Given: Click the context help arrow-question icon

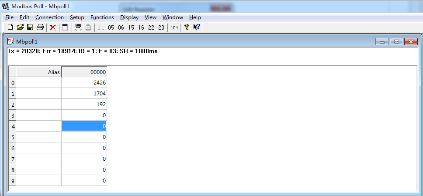Looking at the screenshot, I should coord(196,27).
